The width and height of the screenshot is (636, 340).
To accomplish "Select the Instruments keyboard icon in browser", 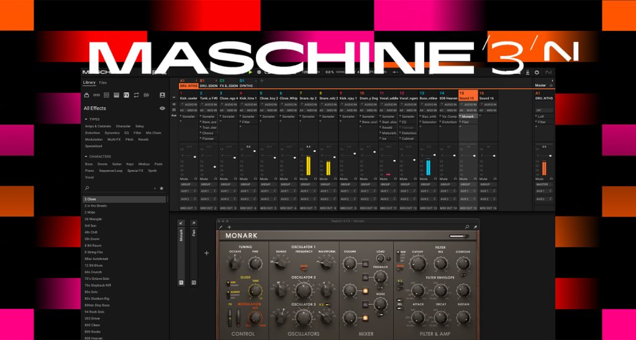I will (116, 95).
